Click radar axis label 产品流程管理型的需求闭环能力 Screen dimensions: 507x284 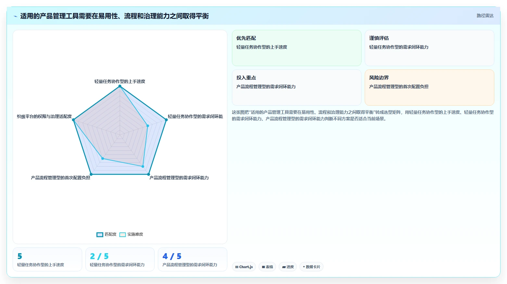(179, 178)
